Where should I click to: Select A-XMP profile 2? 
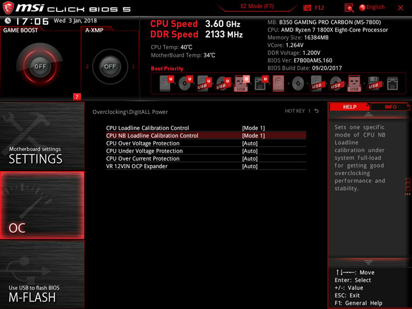point(87,66)
